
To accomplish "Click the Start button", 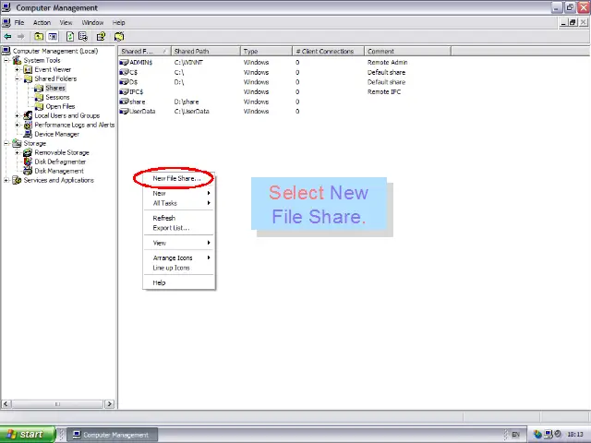I will tap(26, 435).
